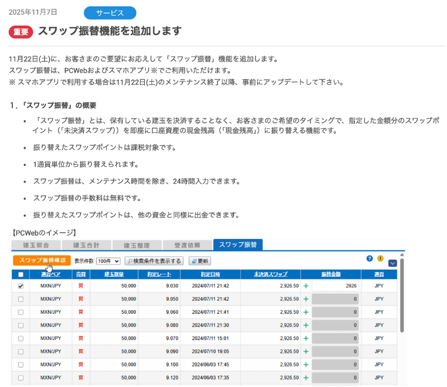This screenshot has width=447, height=387.
Task: Click green plus icon in first table row
Action: 306,285
